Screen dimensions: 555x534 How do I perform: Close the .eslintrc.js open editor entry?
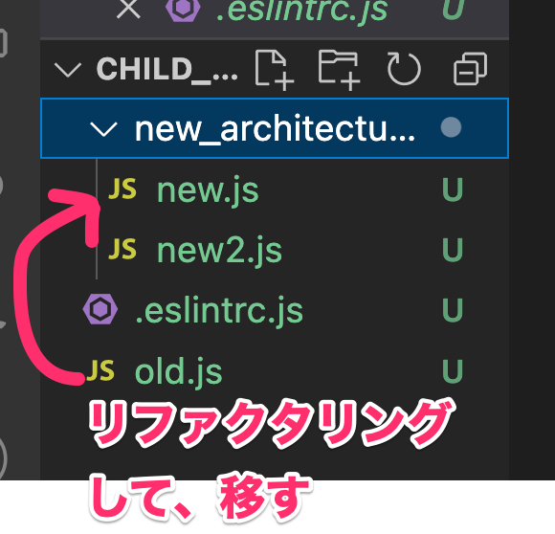[x=128, y=9]
